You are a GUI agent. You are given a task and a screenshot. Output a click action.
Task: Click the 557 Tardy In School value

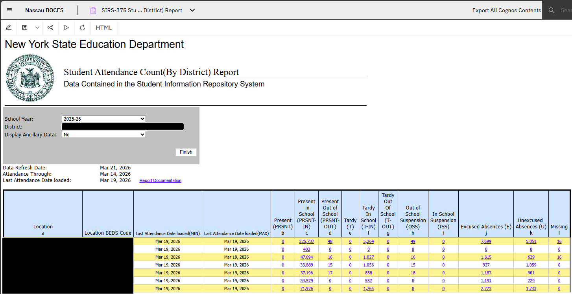tap(369, 281)
